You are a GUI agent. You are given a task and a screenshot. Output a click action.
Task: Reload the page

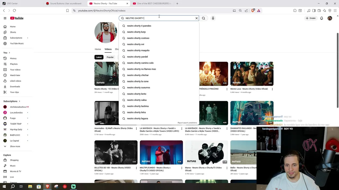pos(14,11)
